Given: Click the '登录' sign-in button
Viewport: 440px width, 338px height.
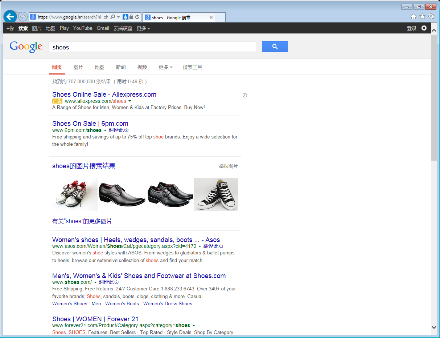Looking at the screenshot, I should [x=411, y=28].
